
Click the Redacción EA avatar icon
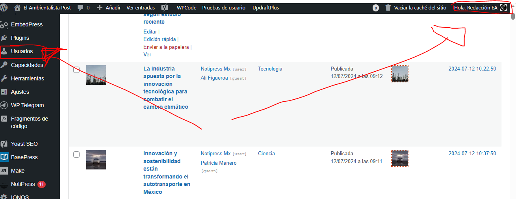(503, 7)
